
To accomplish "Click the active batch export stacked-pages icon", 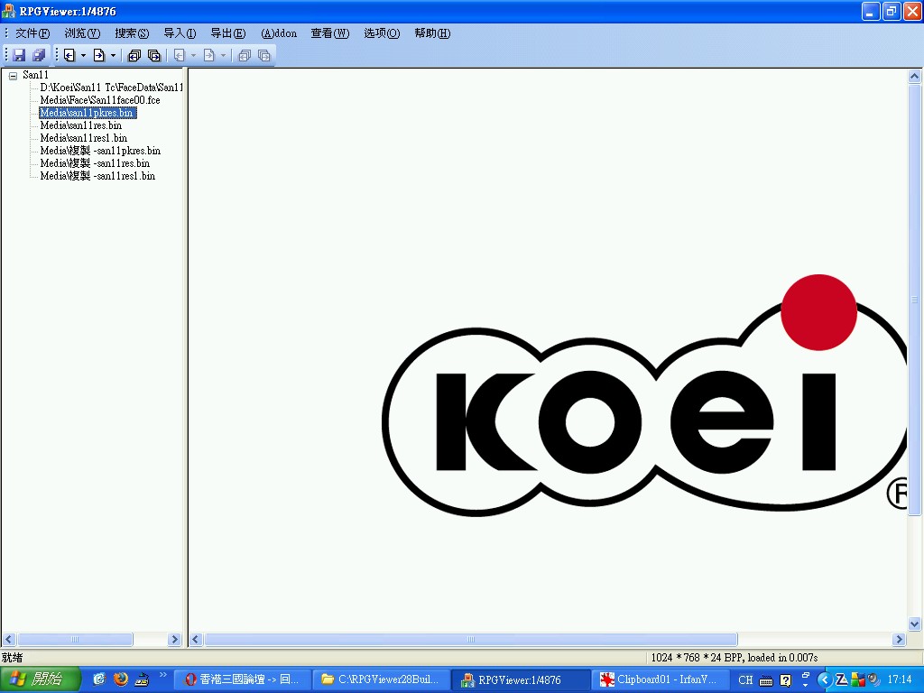I will [x=153, y=55].
